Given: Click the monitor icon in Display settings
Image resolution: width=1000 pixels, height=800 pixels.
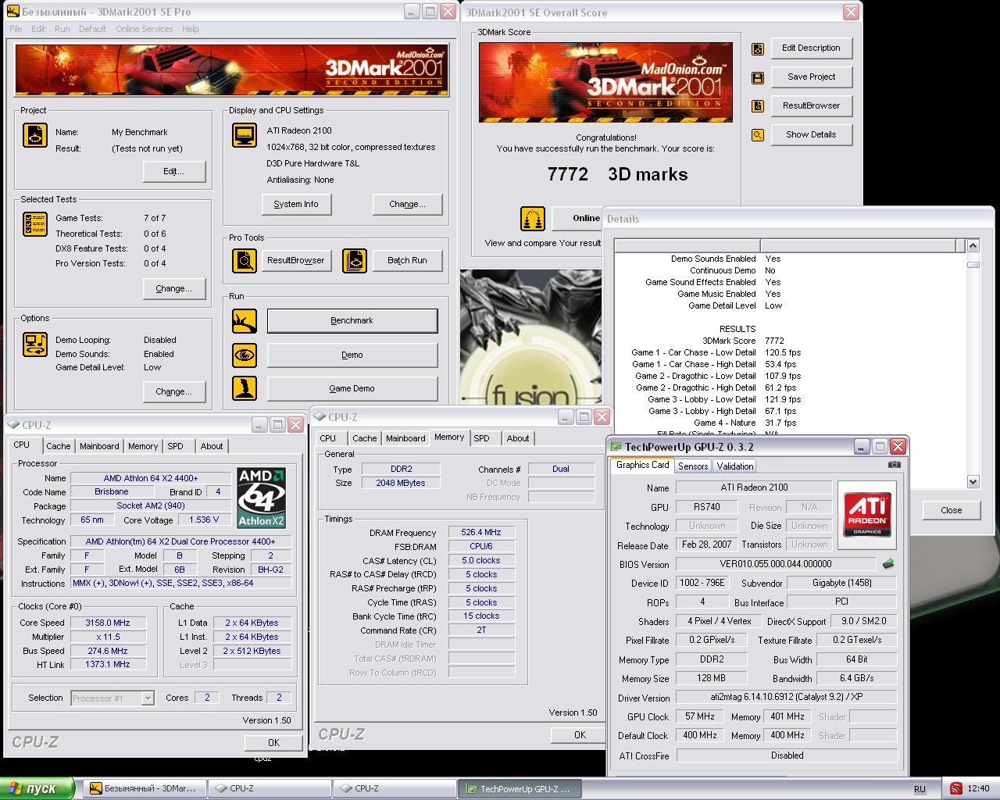Looking at the screenshot, I should coord(245,135).
